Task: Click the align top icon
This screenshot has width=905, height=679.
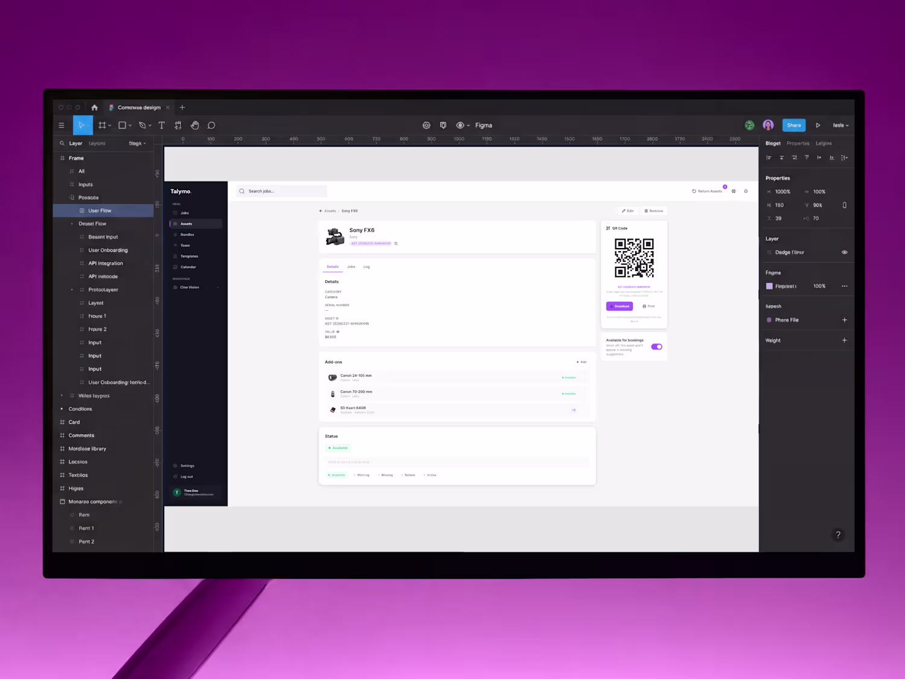Action: point(807,158)
